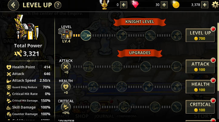Click the knight character avatar
This screenshot has width=219, height=122.
[x=27, y=27]
